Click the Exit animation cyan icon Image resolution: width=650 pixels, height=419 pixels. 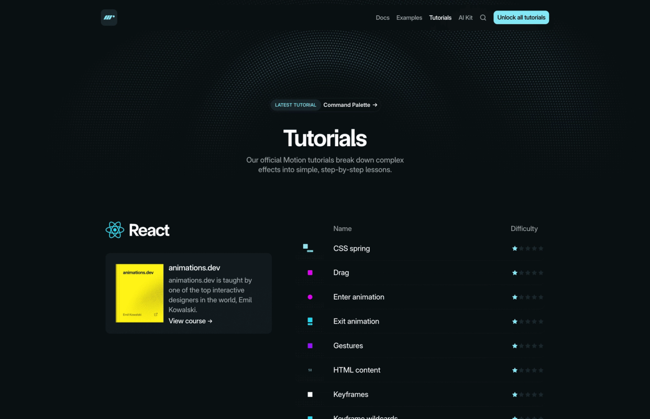click(310, 322)
